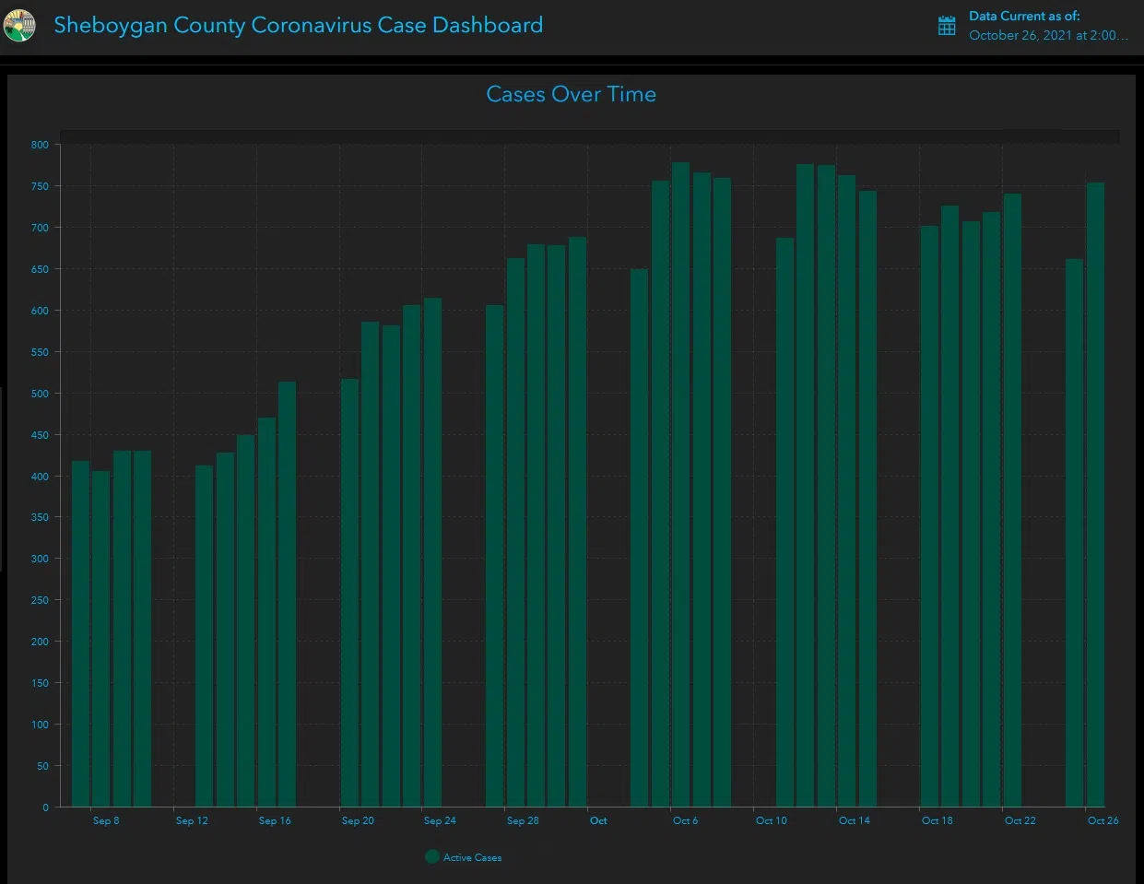Click the Sep 20 x-axis date label

click(x=358, y=821)
